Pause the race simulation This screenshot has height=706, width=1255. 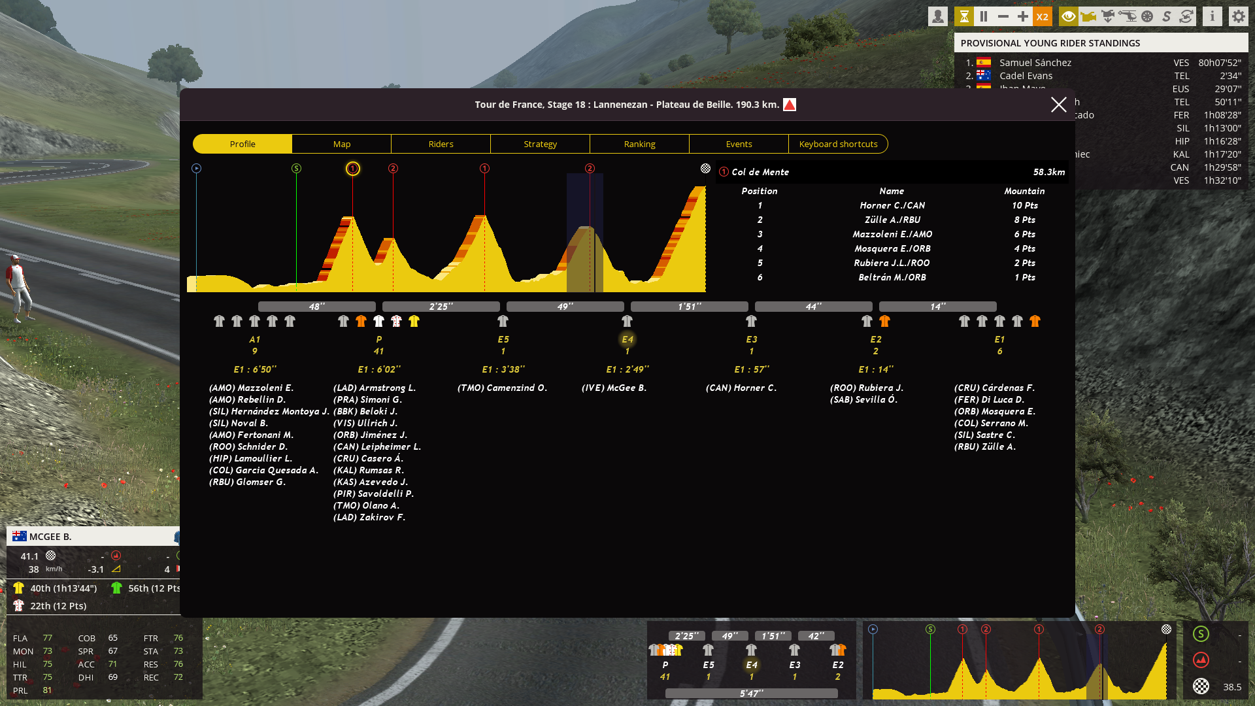click(x=984, y=16)
